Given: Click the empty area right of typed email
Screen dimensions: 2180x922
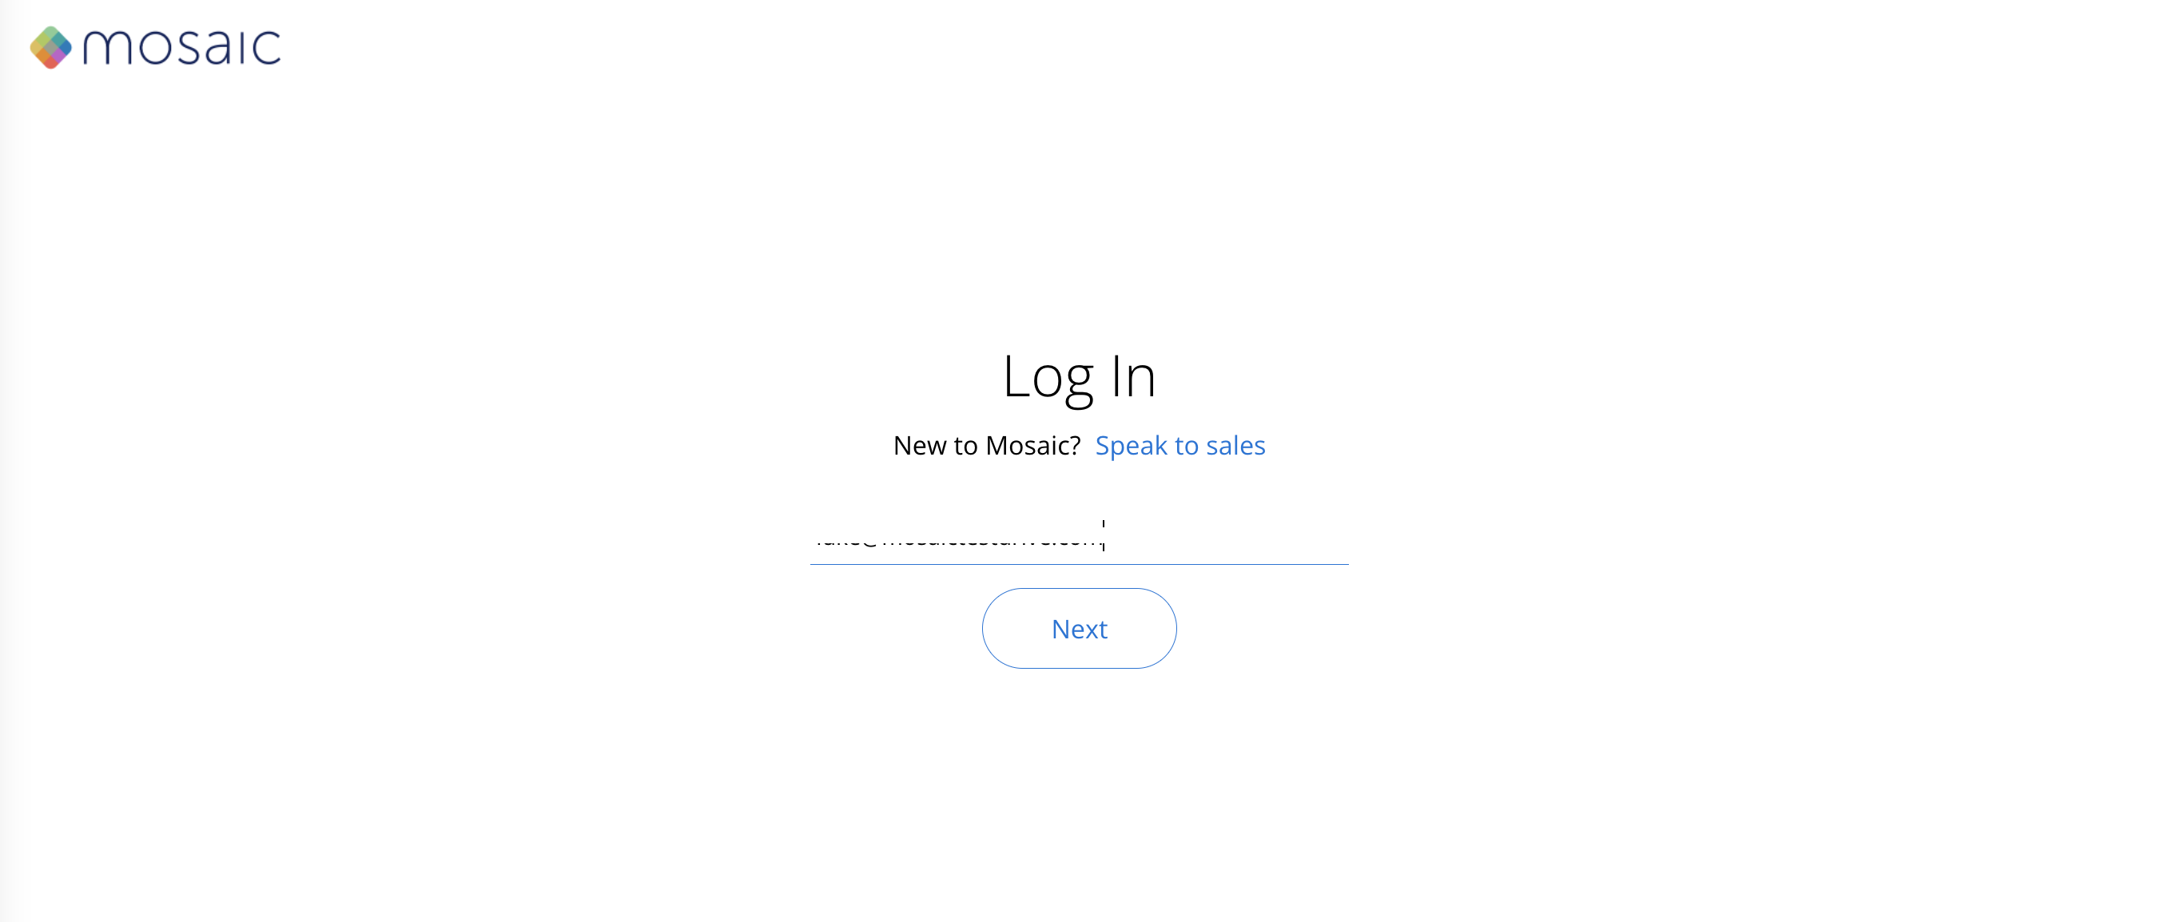Looking at the screenshot, I should 1227,538.
